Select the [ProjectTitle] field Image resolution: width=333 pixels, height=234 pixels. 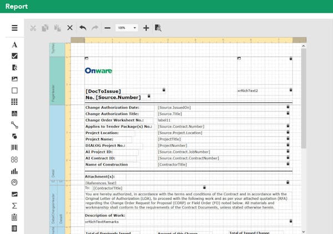coord(223,139)
